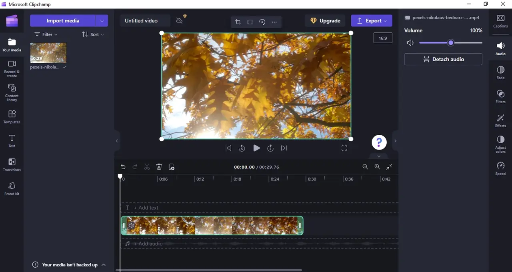The image size is (512, 272).
Task: Click the 0:12 mark on timeline ruler
Action: coord(200,179)
